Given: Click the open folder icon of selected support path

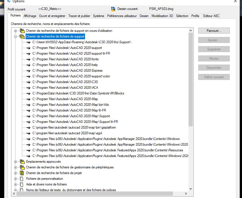Looking at the screenshot, I should (x=22, y=36).
